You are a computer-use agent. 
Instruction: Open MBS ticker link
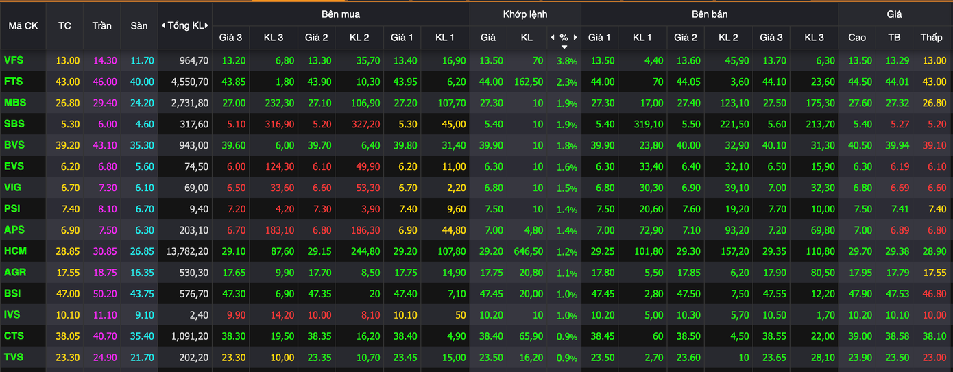(15, 103)
